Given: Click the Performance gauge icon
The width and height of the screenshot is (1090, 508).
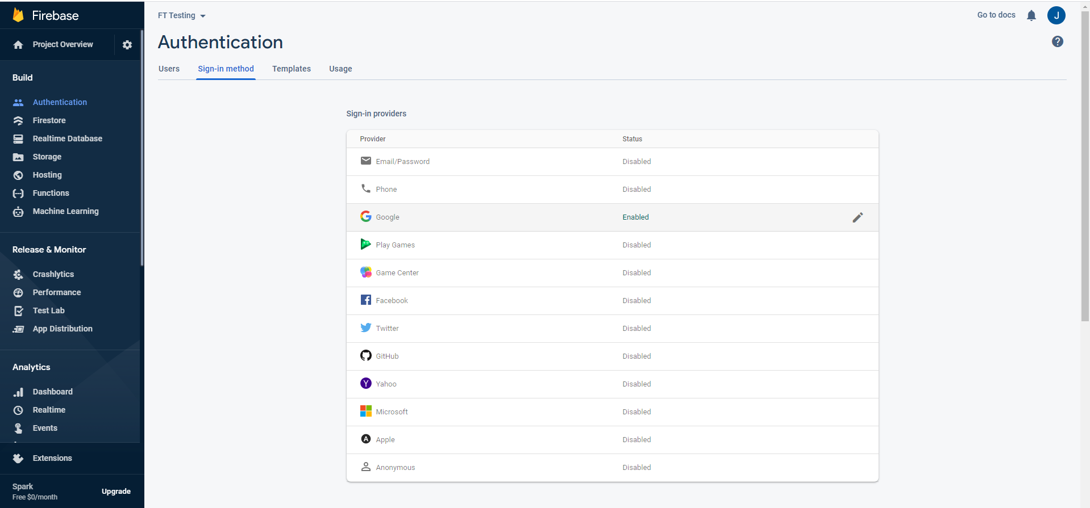Looking at the screenshot, I should pyautogui.click(x=18, y=292).
